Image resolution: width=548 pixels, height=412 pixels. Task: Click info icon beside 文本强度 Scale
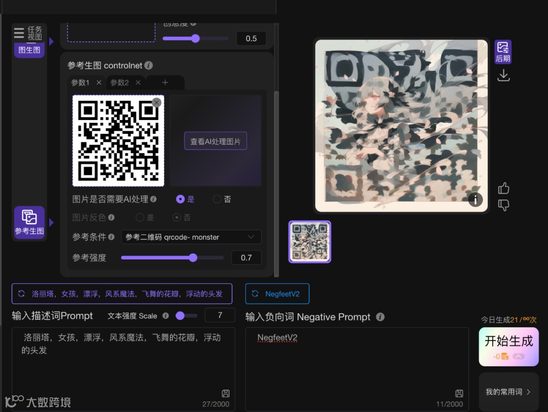[x=165, y=316]
